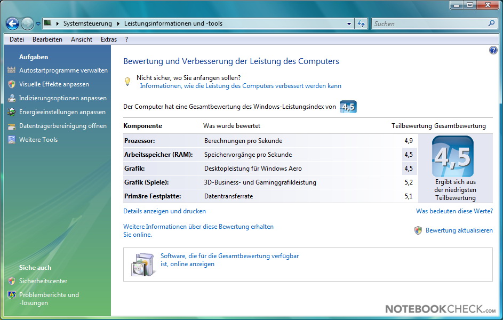Open the Datei menu
Viewport: 503px width, 320px height.
pos(17,39)
